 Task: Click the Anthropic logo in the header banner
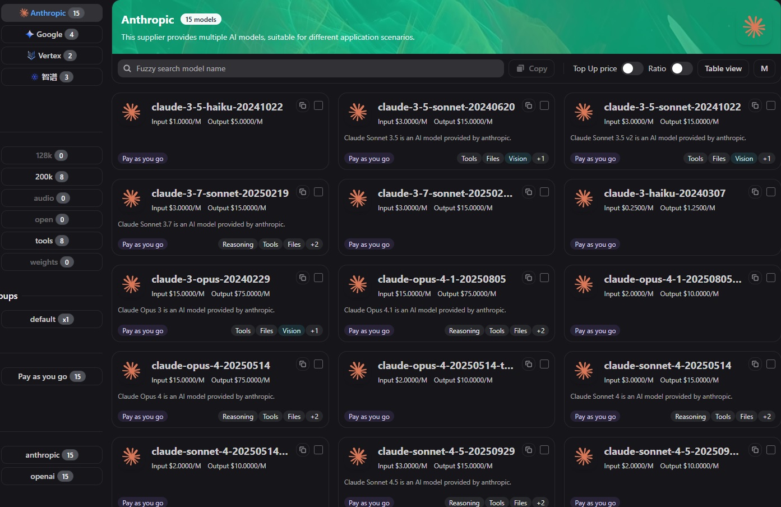click(754, 26)
